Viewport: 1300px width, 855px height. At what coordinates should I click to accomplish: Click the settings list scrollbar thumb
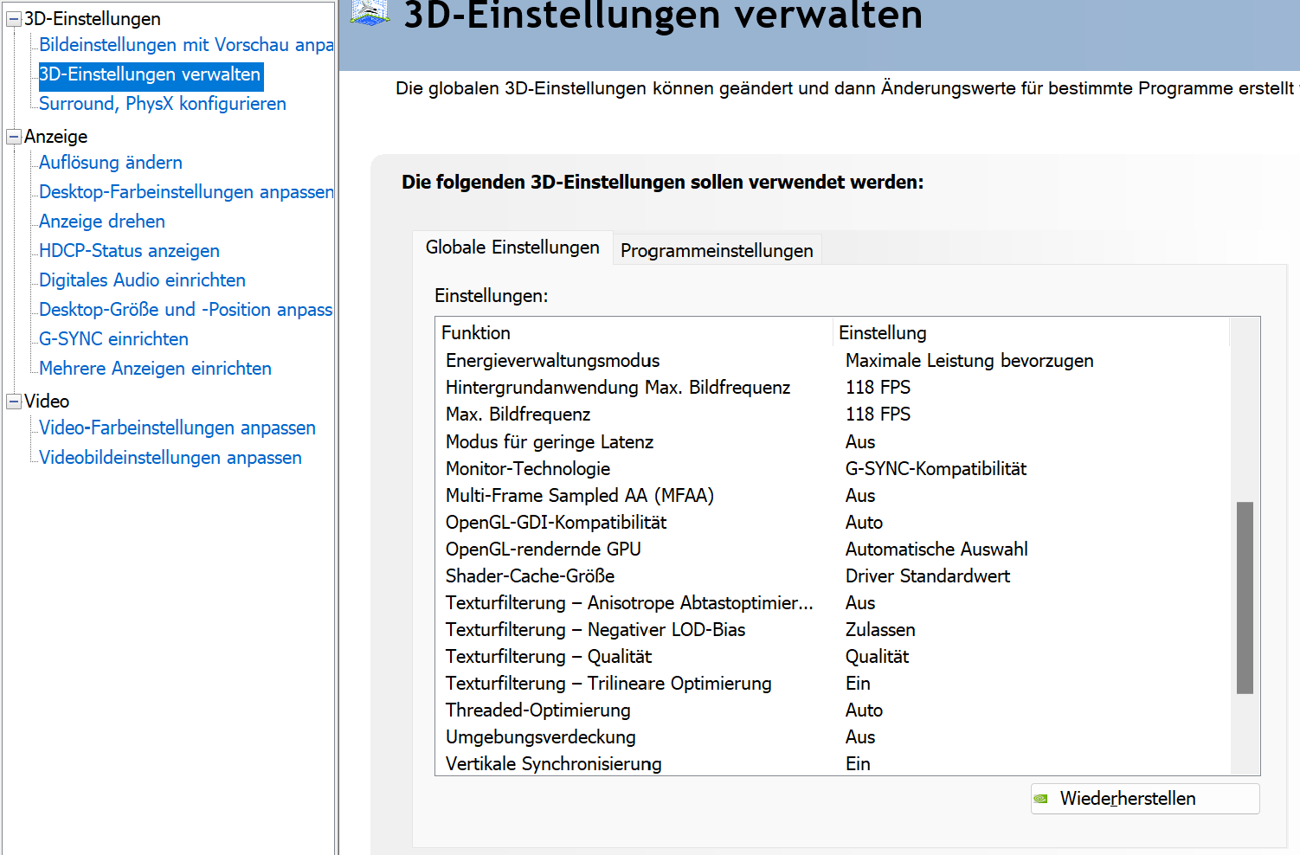coord(1245,598)
